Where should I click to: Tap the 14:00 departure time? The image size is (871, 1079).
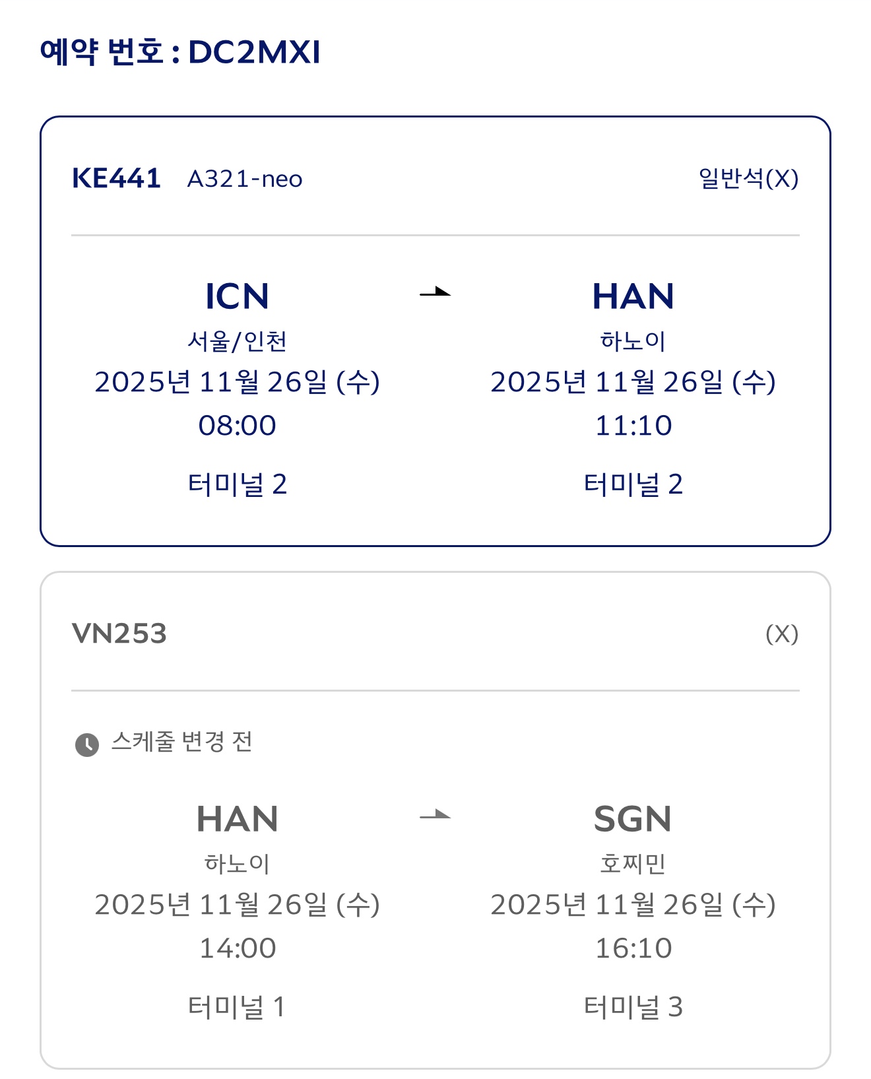tap(237, 948)
